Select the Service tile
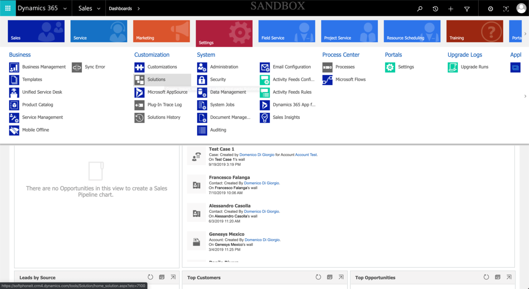Viewport: 529px width, 289px height. click(x=99, y=31)
